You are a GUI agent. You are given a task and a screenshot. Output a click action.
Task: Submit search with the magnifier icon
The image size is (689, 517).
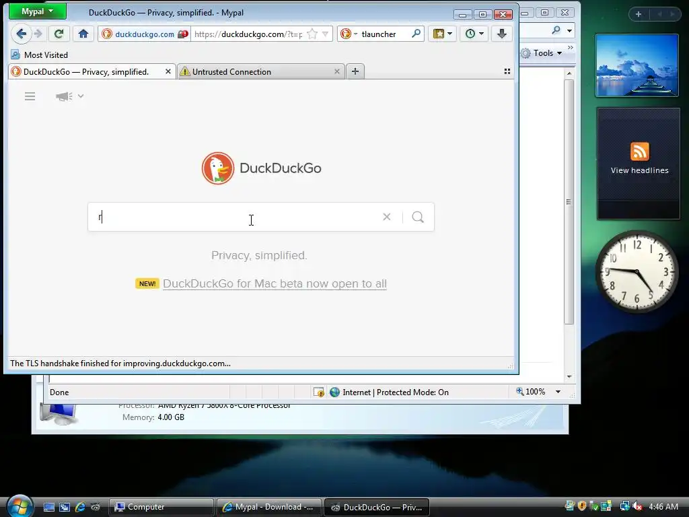418,217
